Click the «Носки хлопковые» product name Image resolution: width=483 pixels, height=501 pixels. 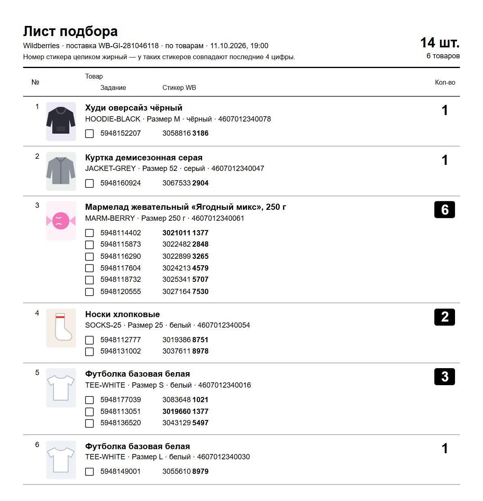[122, 314]
